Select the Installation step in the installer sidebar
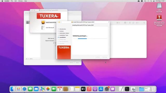 click(63, 37)
